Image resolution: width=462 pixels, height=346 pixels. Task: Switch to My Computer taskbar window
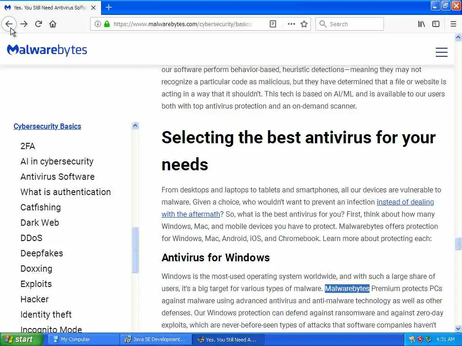83,339
